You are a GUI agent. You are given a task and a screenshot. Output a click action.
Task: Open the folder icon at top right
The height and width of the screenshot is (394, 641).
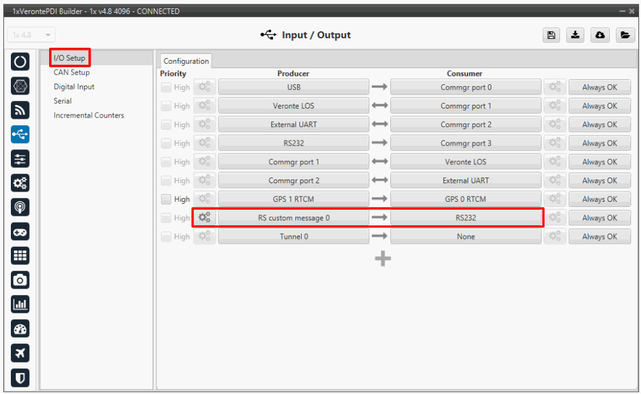point(624,36)
